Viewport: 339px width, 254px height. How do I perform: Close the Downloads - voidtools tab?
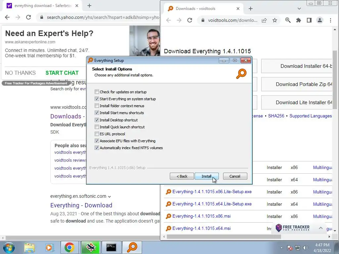238,9
